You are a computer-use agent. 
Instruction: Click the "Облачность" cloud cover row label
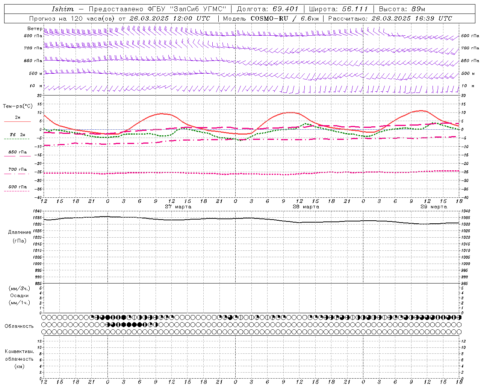click(x=19, y=326)
